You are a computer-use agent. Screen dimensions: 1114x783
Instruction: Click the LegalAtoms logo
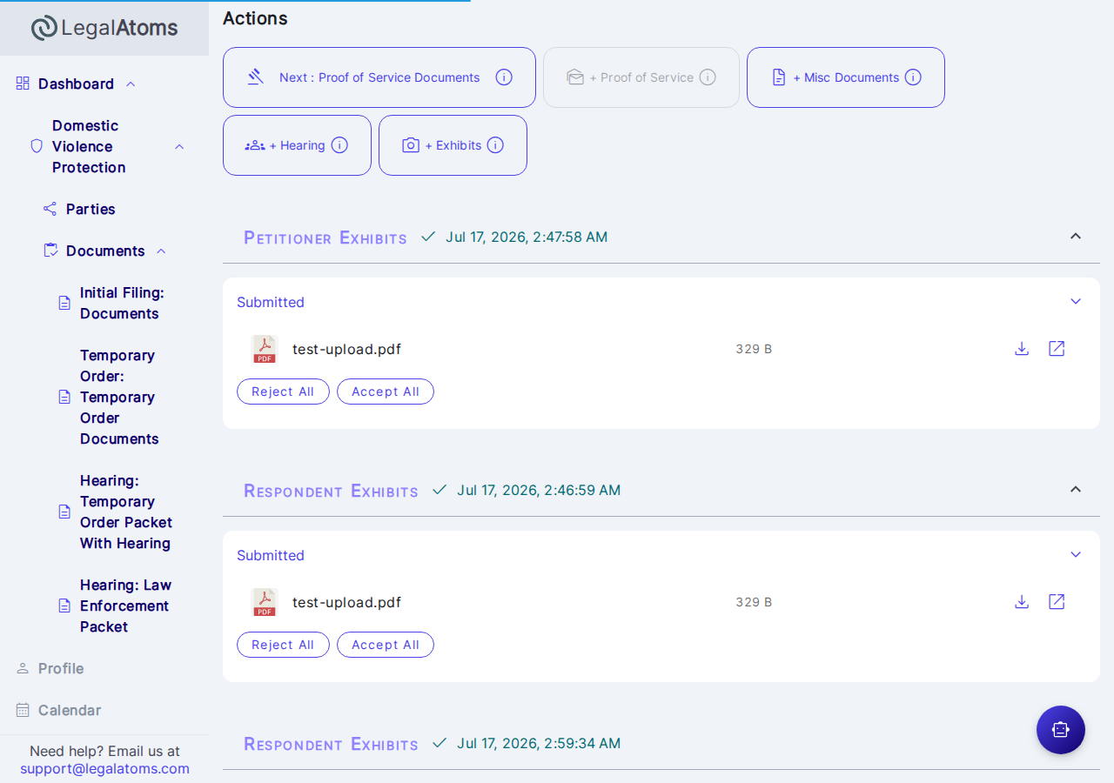(104, 28)
